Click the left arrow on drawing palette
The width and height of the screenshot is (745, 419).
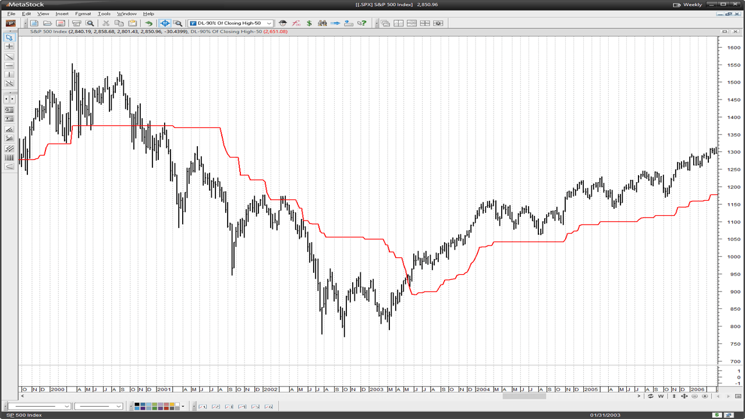point(6,100)
